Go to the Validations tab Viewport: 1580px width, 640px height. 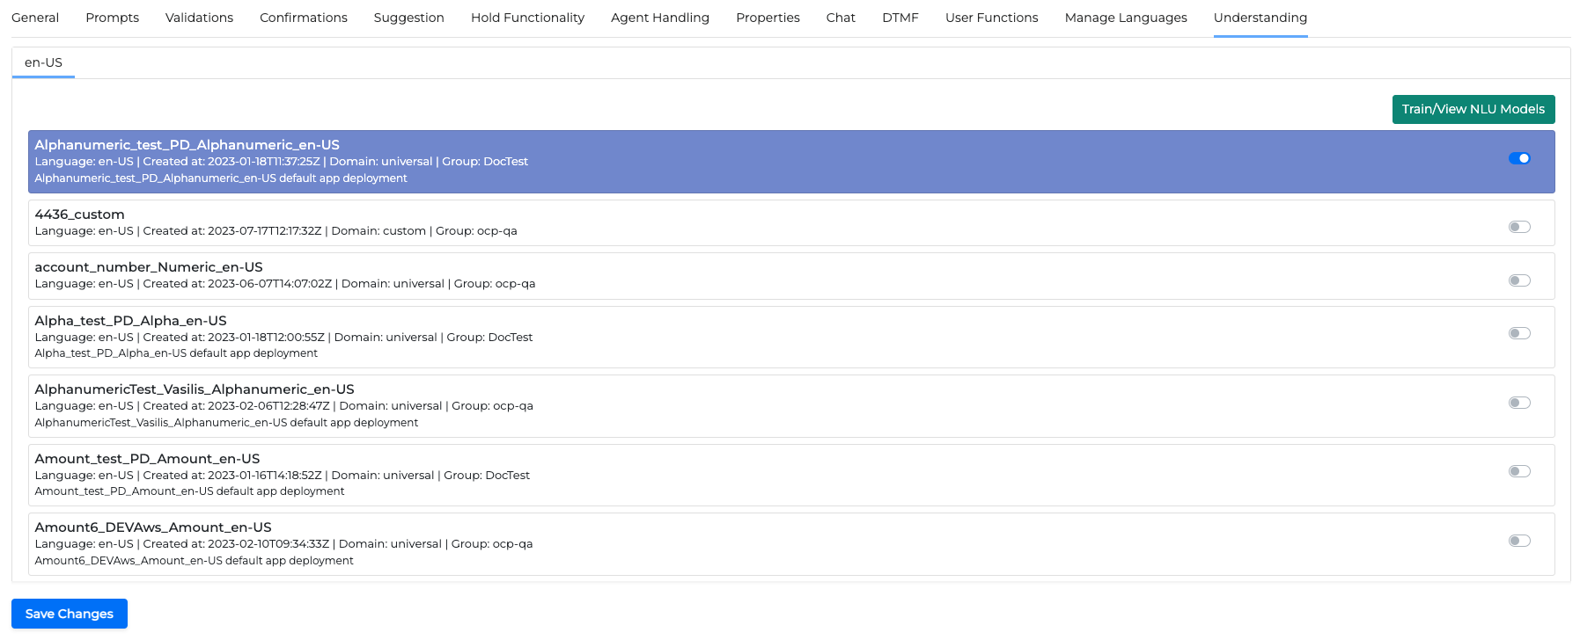(199, 18)
